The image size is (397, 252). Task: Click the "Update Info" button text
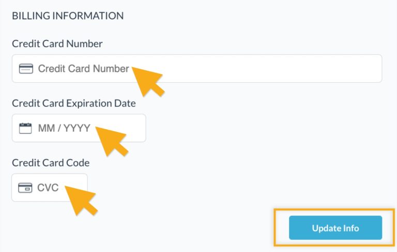coord(335,228)
